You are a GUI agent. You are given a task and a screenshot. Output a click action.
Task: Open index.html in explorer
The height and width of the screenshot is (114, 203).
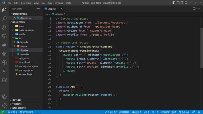24,62
